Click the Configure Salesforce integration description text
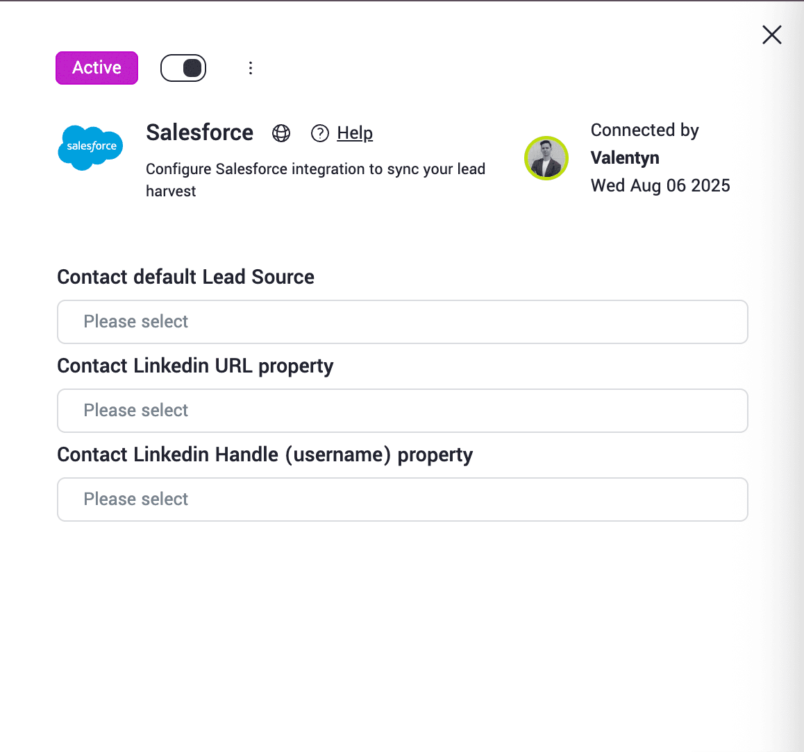804x752 pixels. [315, 169]
